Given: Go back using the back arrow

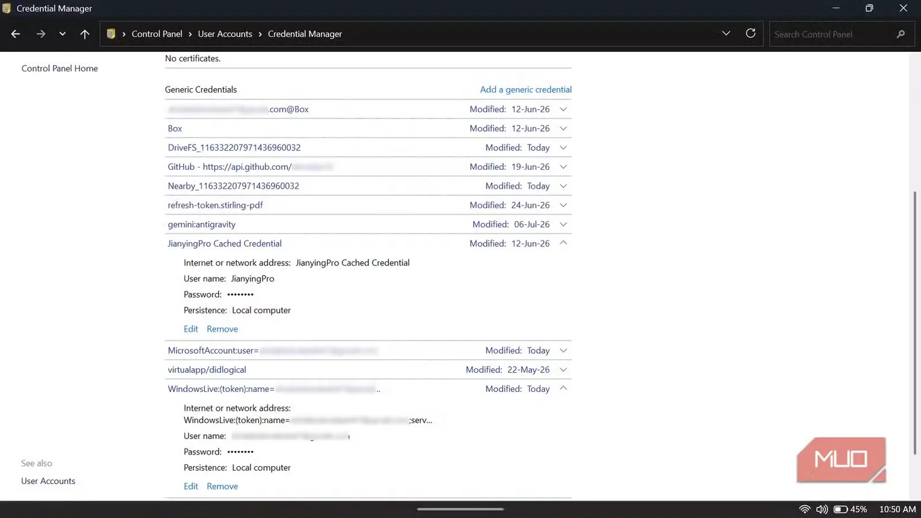Looking at the screenshot, I should pos(16,34).
